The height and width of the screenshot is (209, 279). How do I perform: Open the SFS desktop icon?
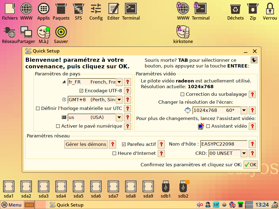point(78,9)
